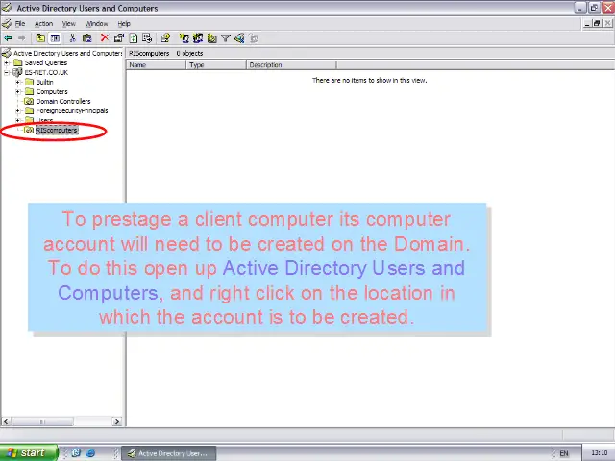Select the RIScomputers organizational unit
The image size is (615, 461).
click(57, 130)
